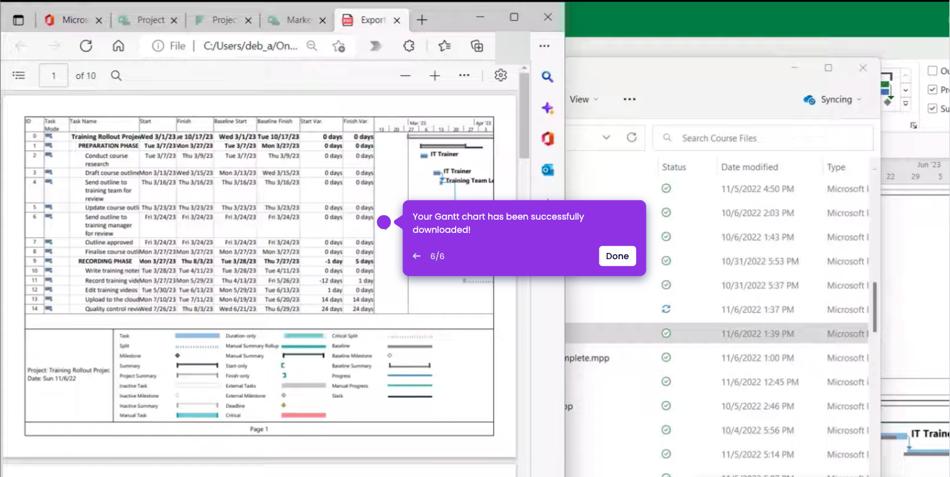950x477 pixels.
Task: Open Edge Settings and more menu
Action: coord(544,46)
